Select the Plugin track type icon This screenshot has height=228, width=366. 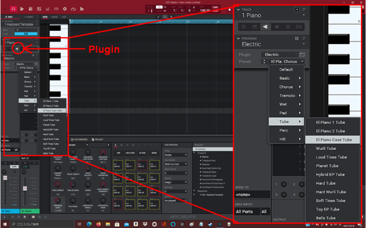pos(266,26)
